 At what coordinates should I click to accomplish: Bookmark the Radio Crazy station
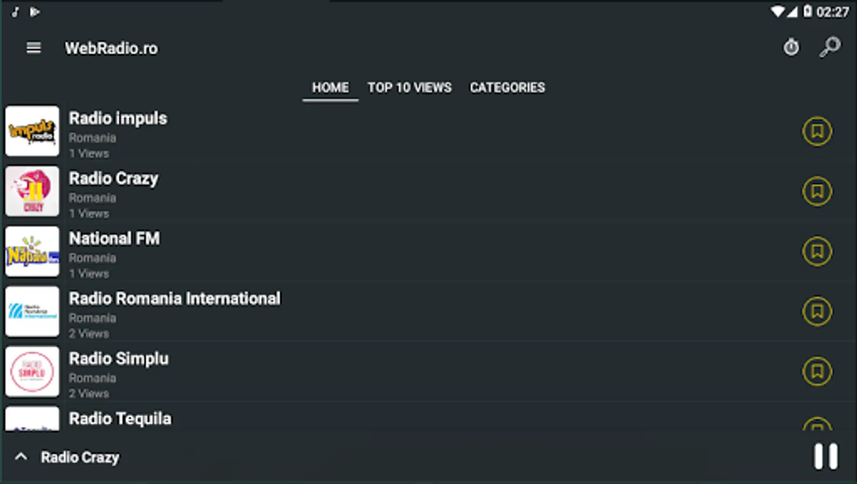click(817, 191)
